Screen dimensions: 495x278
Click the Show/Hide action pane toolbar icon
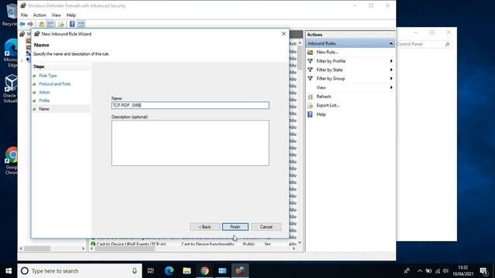[x=81, y=24]
